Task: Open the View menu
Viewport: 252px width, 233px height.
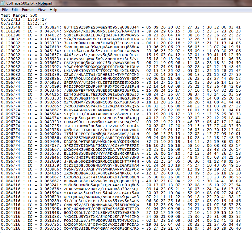Action: [41, 10]
